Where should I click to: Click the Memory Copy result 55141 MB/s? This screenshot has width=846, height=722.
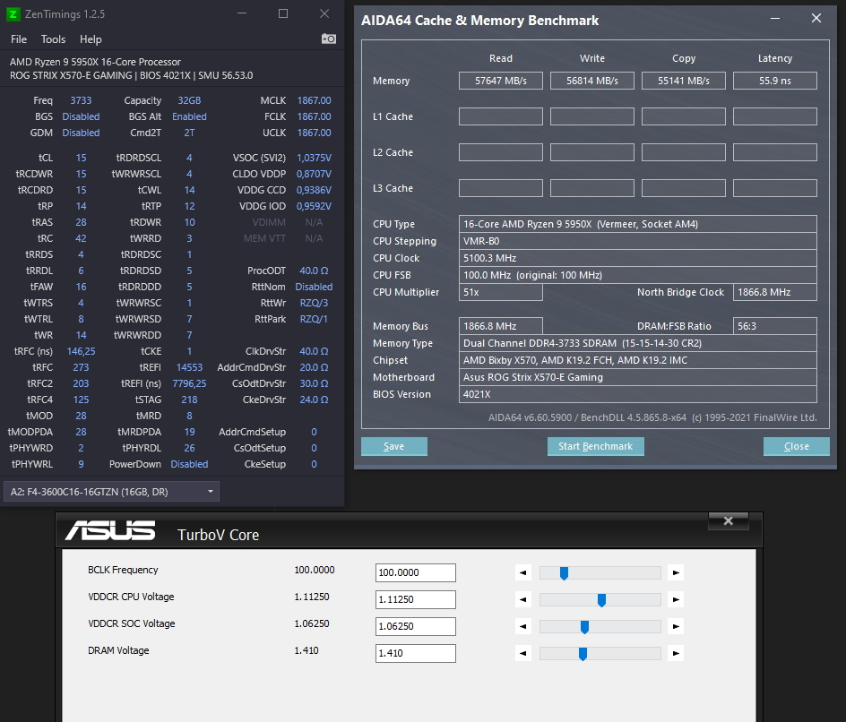[684, 81]
